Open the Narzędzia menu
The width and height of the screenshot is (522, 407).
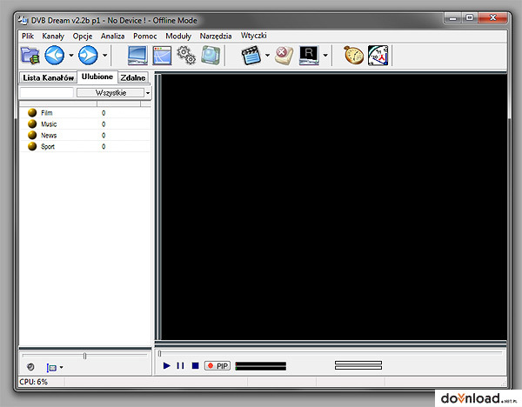216,36
